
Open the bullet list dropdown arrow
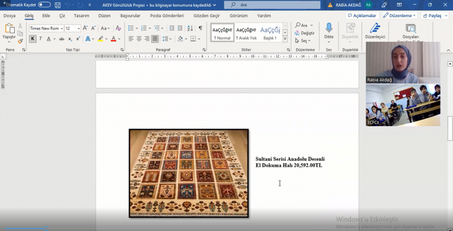[136, 28]
